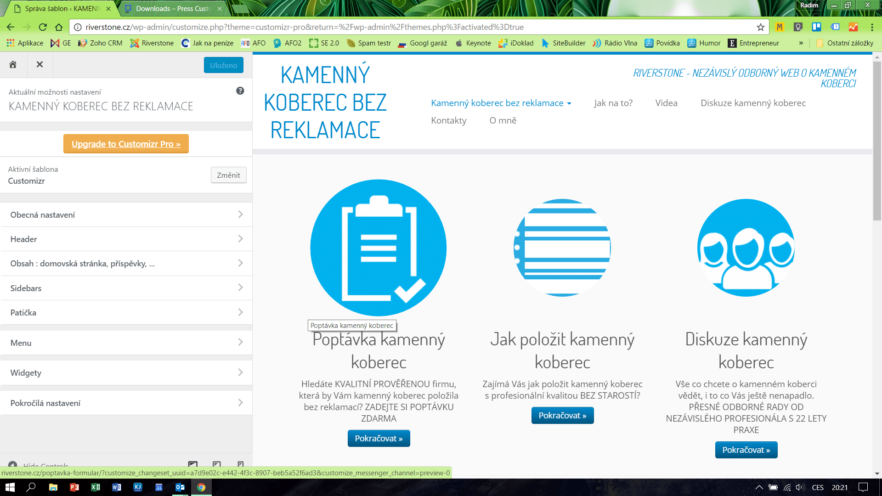Screen dimensions: 882x496
Task: Open the lightbulb extension icon
Action: click(798, 27)
